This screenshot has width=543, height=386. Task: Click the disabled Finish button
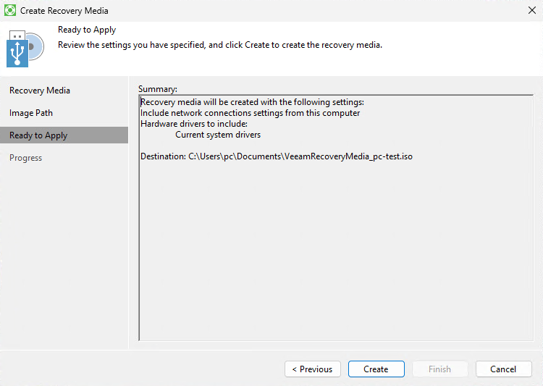point(439,369)
